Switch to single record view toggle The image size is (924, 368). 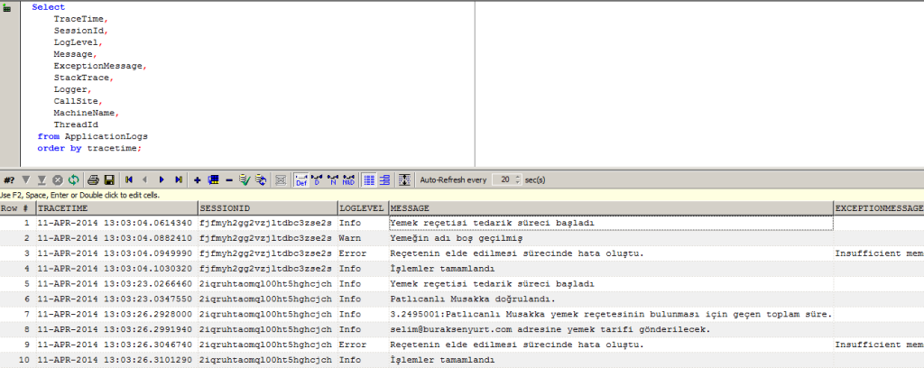pyautogui.click(x=383, y=179)
